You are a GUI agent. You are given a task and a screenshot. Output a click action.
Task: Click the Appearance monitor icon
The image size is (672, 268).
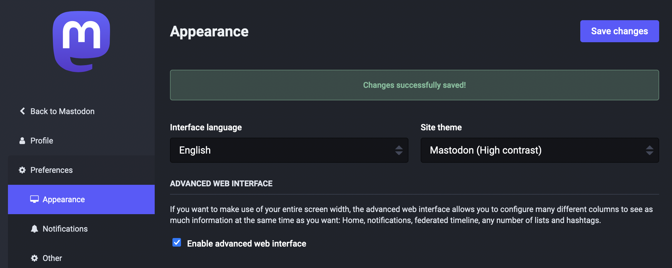point(35,199)
